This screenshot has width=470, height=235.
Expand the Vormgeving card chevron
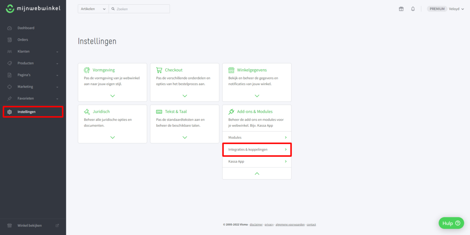click(112, 96)
